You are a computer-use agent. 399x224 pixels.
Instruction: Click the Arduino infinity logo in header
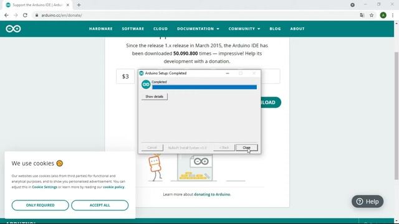point(13,29)
